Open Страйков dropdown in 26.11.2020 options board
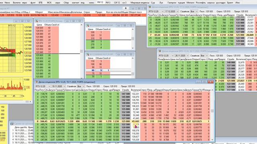 [204, 56]
